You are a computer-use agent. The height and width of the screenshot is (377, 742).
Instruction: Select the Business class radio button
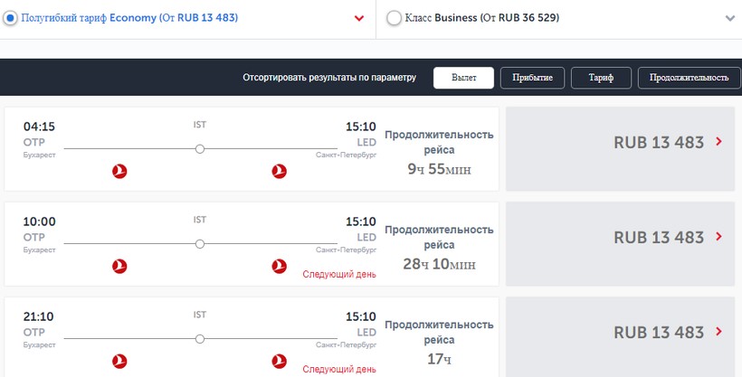(394, 18)
